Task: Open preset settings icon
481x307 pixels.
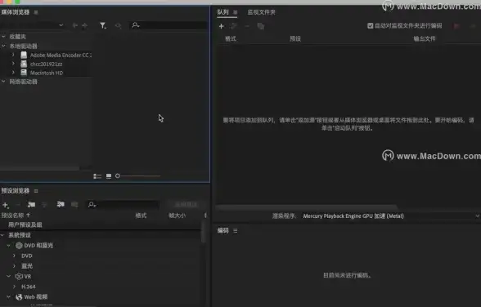Action: (44, 205)
